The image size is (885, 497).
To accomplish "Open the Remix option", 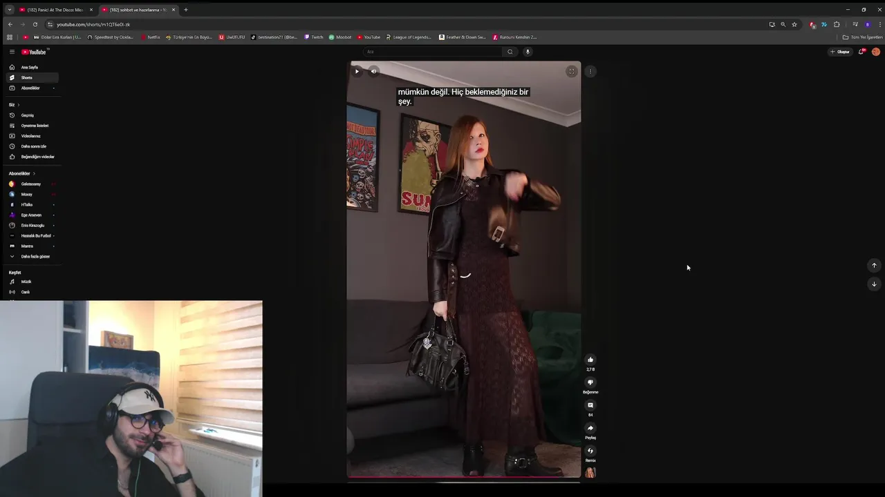I will [x=590, y=451].
